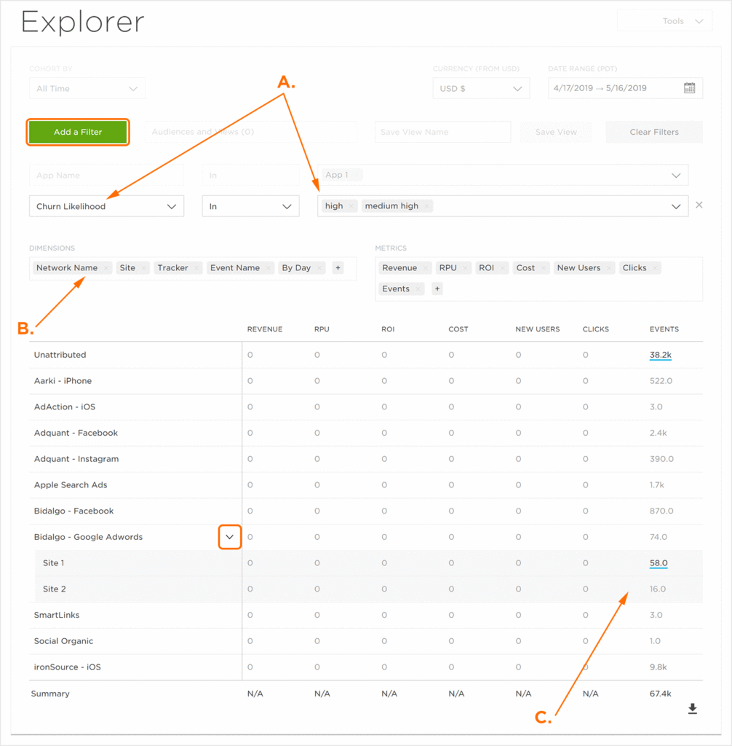732x746 pixels.
Task: Expand the App 1 values dropdown chevron
Action: tap(675, 176)
